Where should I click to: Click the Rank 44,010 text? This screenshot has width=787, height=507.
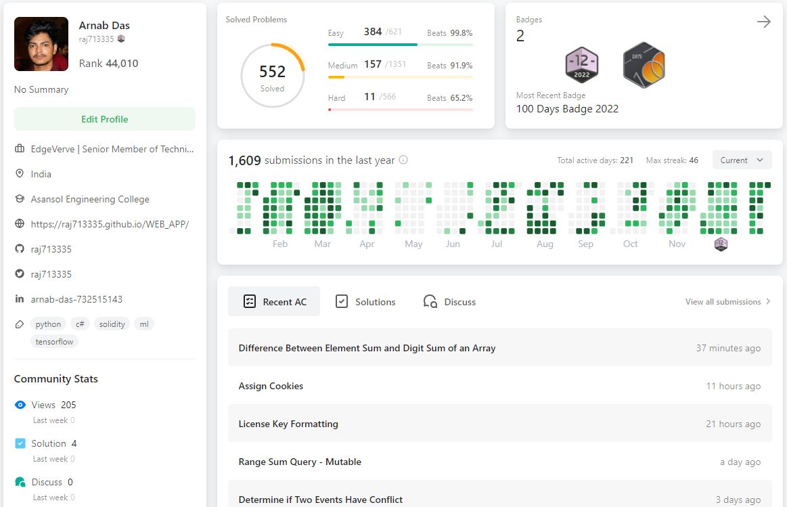pyautogui.click(x=108, y=63)
